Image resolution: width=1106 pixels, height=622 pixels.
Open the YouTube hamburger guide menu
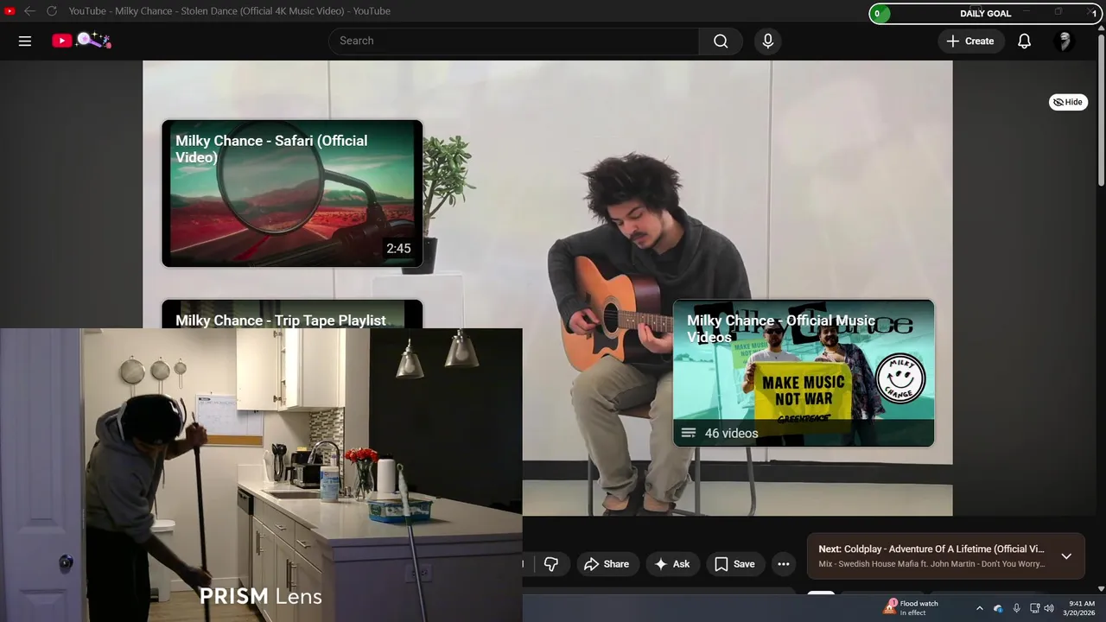[x=25, y=41]
